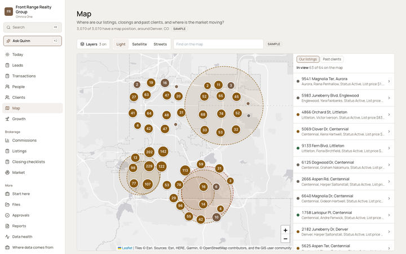Open the Reports sidebar icon

(7, 226)
